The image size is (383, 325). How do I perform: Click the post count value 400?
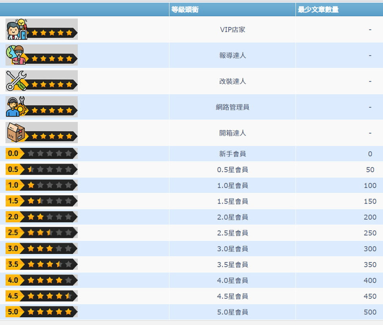click(370, 281)
